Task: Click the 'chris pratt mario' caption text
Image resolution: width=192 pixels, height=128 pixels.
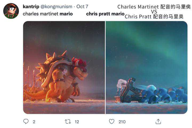Action: point(105,14)
